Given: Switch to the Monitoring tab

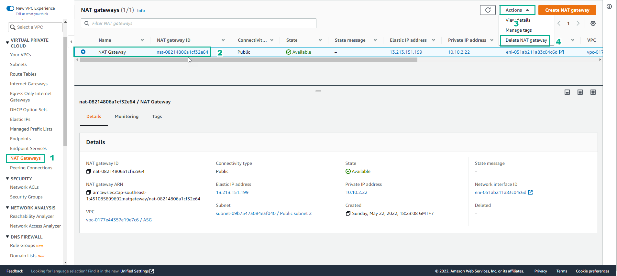Looking at the screenshot, I should pyautogui.click(x=127, y=116).
